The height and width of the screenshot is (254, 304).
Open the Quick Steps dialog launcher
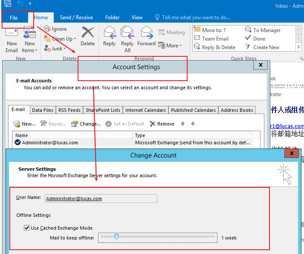pos(301,58)
